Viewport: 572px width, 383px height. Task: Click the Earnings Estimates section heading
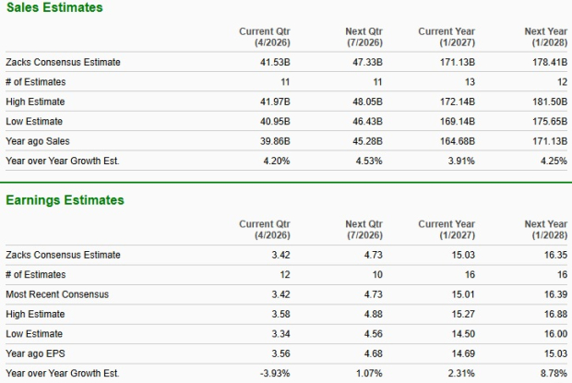[65, 200]
